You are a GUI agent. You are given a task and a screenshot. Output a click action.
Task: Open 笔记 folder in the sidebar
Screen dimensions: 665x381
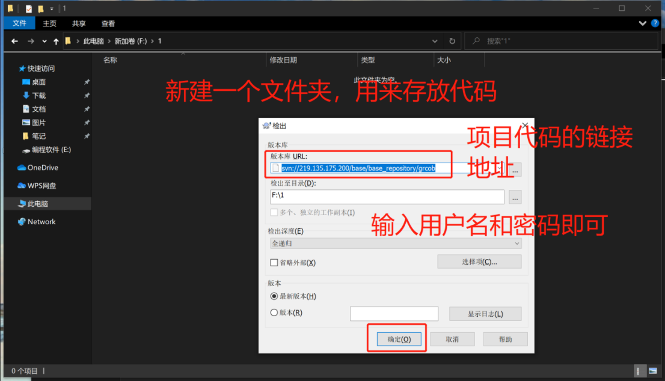[38, 136]
